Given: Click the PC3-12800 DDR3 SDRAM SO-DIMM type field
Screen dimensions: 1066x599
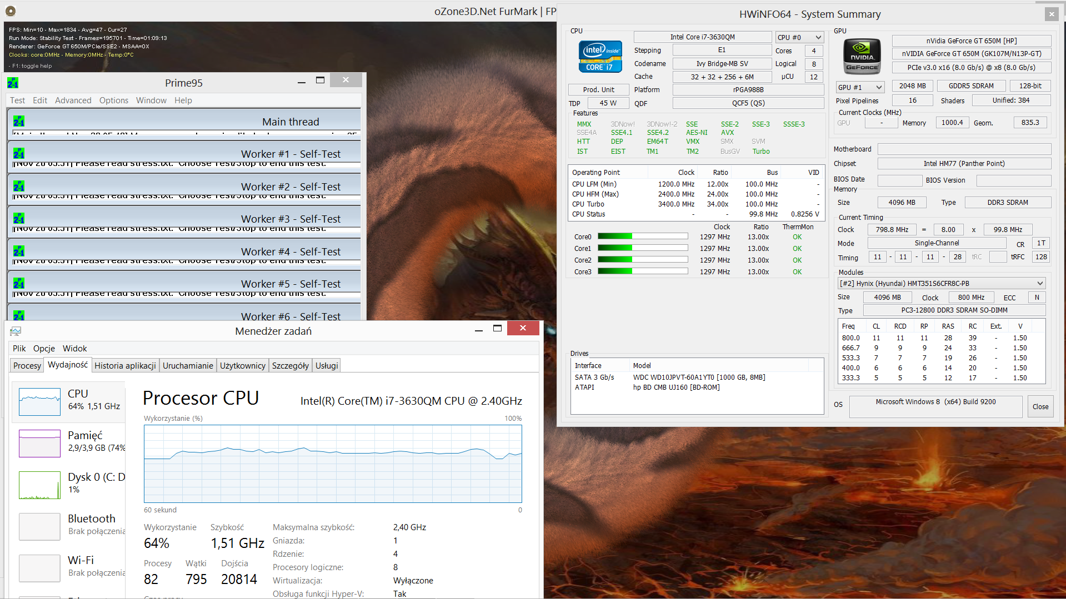Looking at the screenshot, I should pyautogui.click(x=954, y=310).
